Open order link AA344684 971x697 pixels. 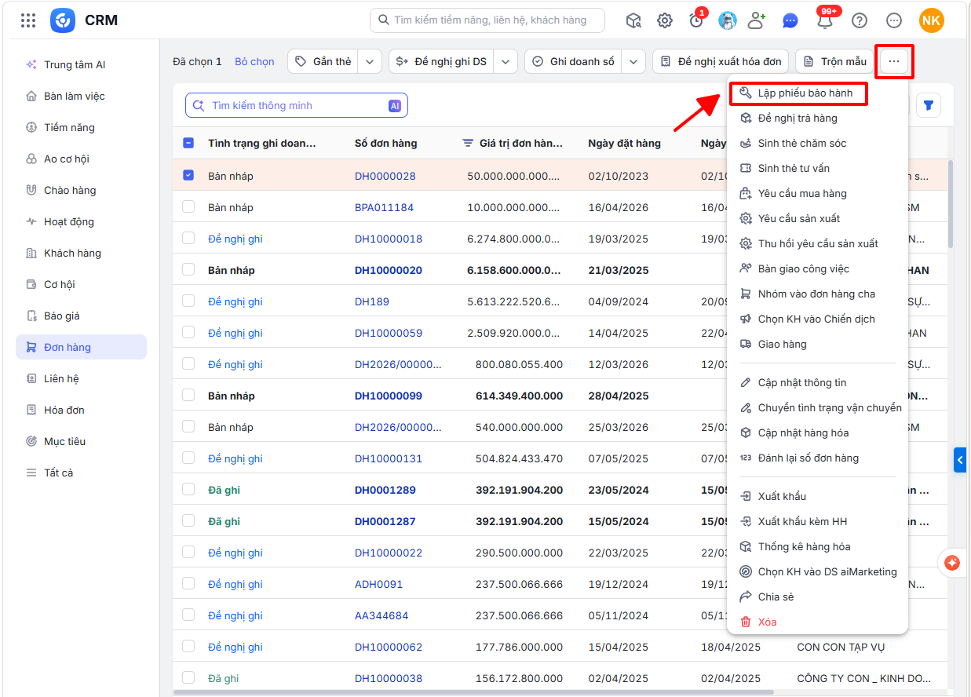(x=381, y=615)
